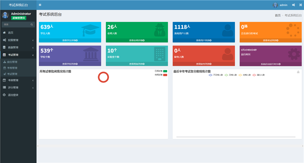The height and width of the screenshot is (163, 304).
Task: Click the admin user avatar in top bar
Action: pyautogui.click(x=275, y=5)
